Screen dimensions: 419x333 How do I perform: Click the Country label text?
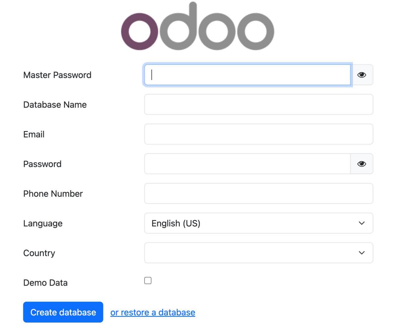click(39, 253)
